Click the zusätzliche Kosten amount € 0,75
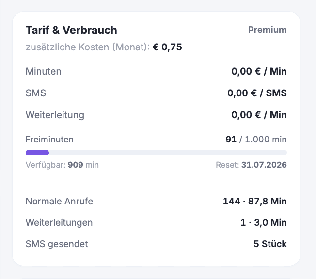The image size is (316, 279). pos(167,47)
